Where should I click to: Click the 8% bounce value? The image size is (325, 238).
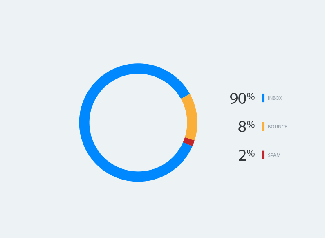click(x=246, y=127)
